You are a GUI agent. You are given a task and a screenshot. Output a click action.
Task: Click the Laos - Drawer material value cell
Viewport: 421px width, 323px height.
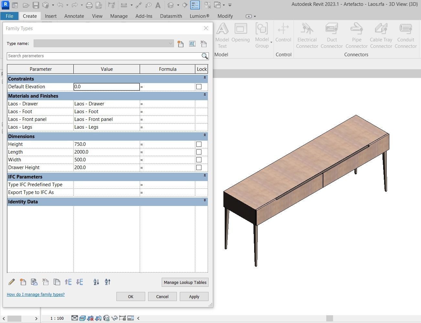pos(107,104)
